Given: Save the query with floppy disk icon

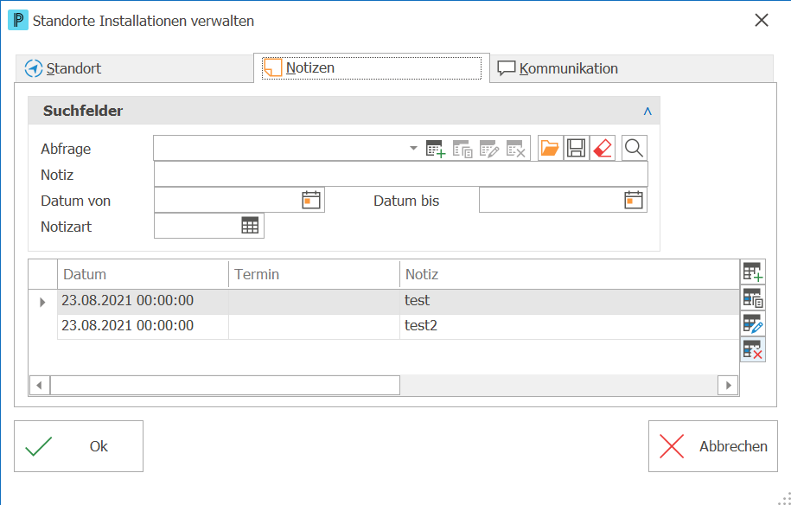Looking at the screenshot, I should (x=576, y=149).
